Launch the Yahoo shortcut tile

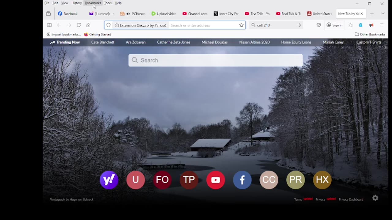109,180
